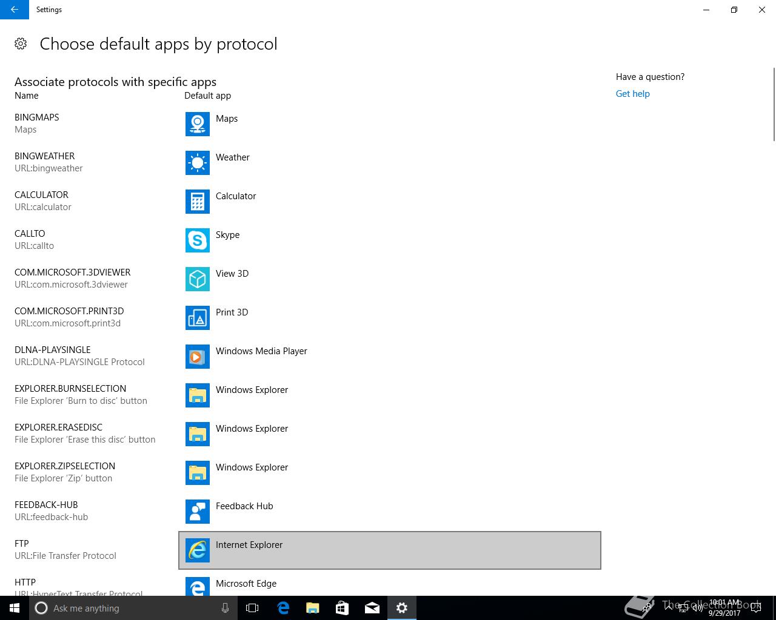Click the Cortana microphone icon
This screenshot has width=776, height=620.
click(225, 608)
